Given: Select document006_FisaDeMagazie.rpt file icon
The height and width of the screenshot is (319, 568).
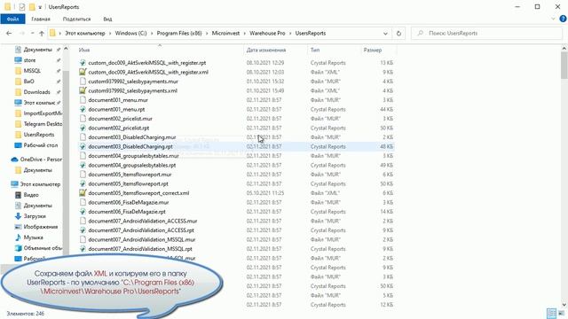Looking at the screenshot, I should pyautogui.click(x=83, y=212).
